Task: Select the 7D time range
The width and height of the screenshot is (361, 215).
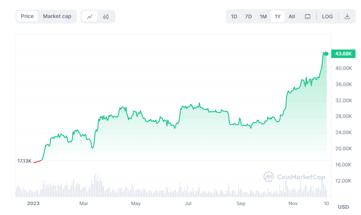Action: (248, 17)
